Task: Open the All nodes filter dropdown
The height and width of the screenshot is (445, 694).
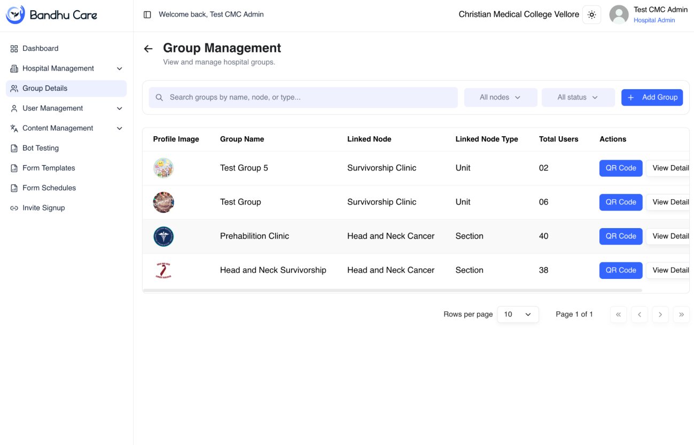Action: click(x=501, y=97)
